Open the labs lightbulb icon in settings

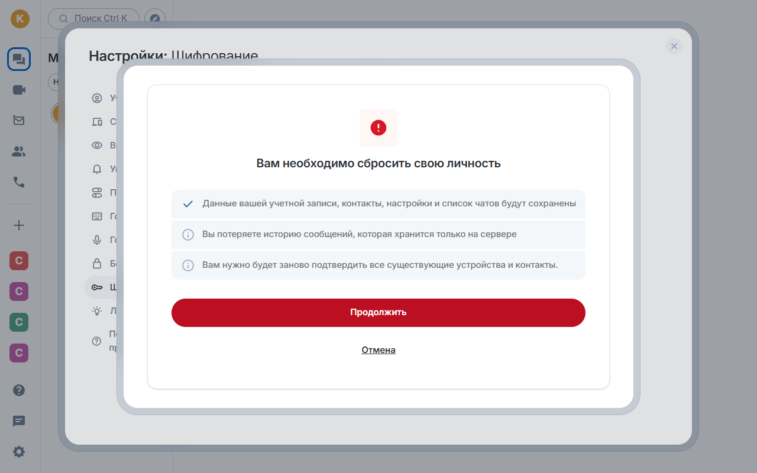point(97,311)
